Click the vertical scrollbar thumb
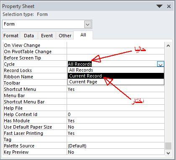The width and height of the screenshot is (176, 160). click(168, 146)
